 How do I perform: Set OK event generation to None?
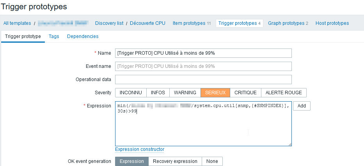[212, 161]
